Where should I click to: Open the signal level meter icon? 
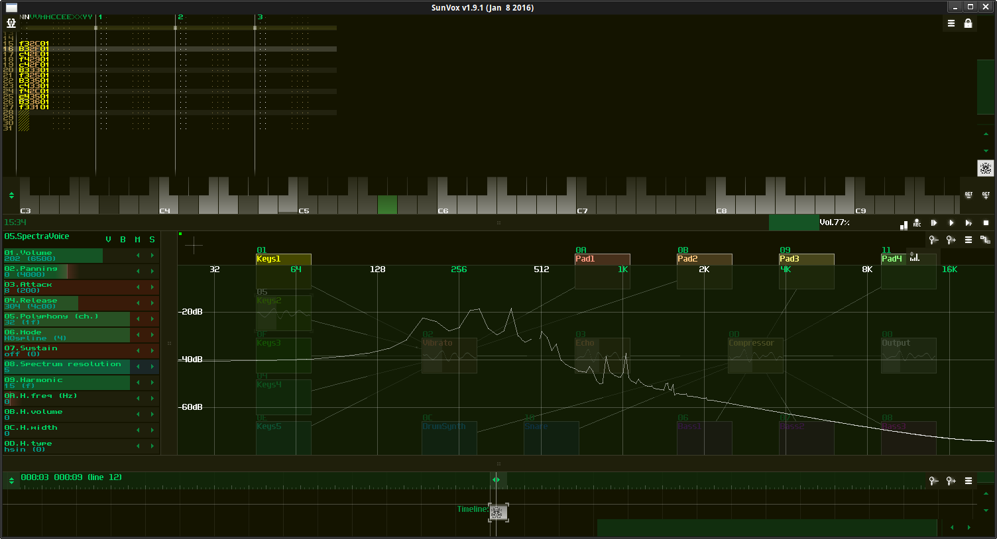click(904, 224)
